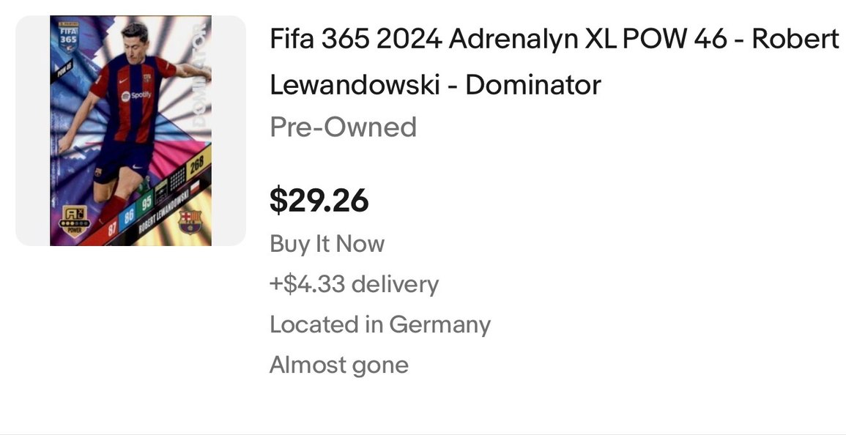Click the $29.26 price
846x435 pixels.
(x=319, y=200)
